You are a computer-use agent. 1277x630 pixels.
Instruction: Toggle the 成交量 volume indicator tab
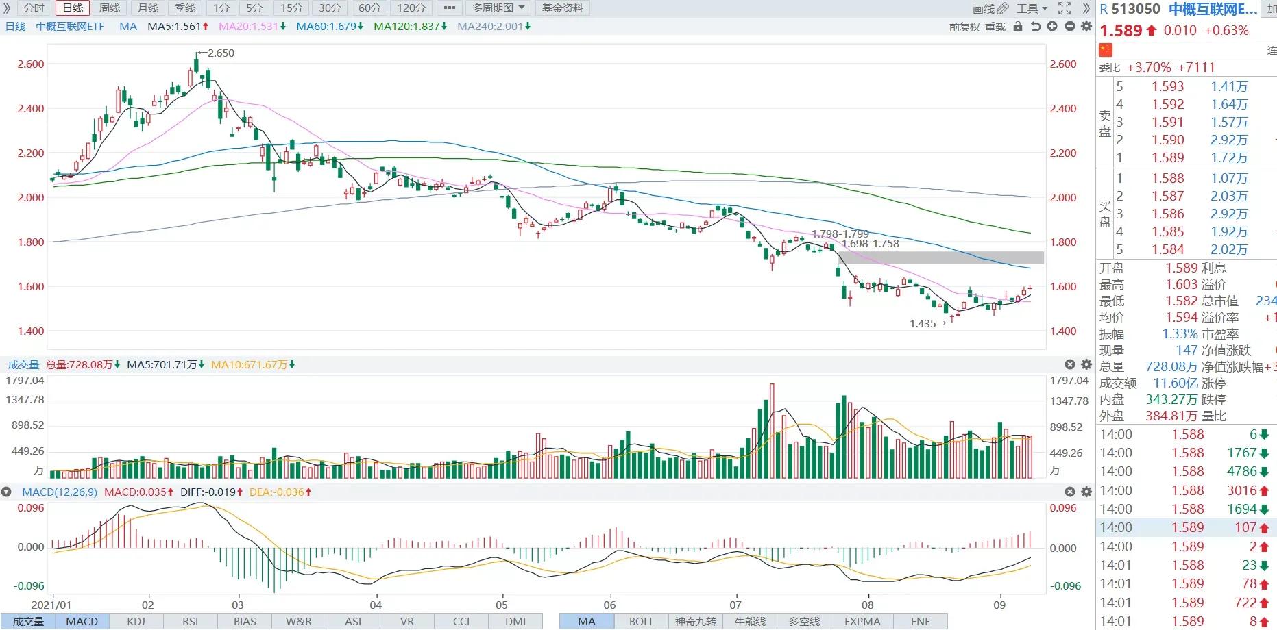click(28, 621)
